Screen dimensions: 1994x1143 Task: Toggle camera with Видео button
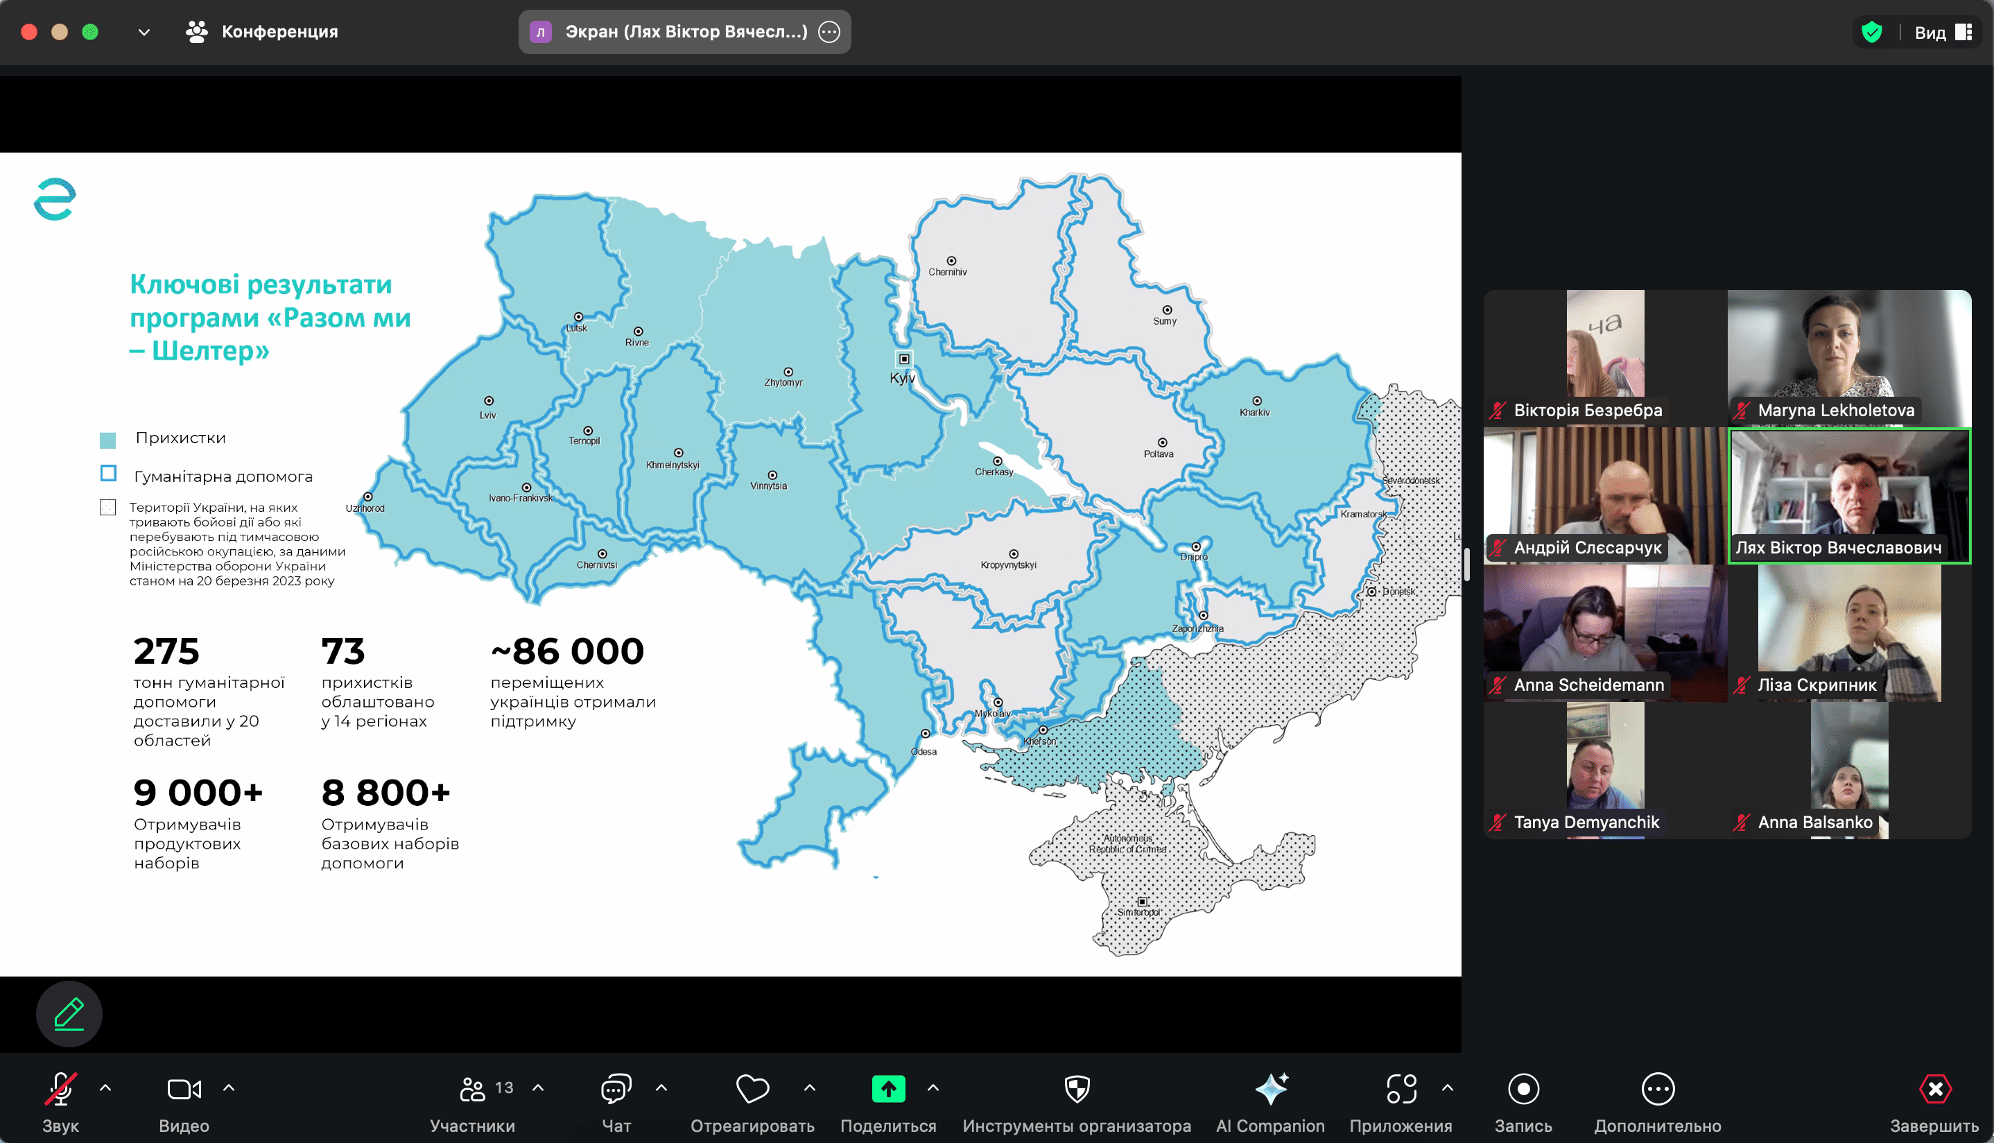(x=184, y=1089)
